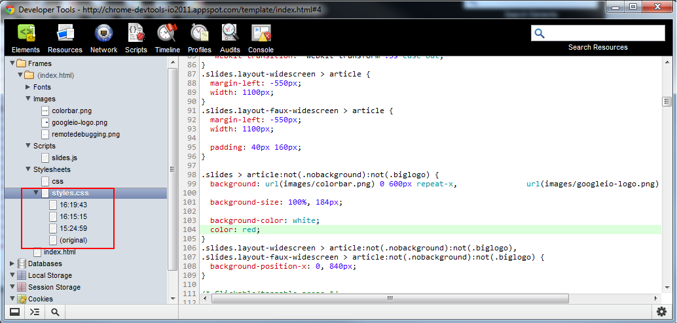This screenshot has width=677, height=323.
Task: Click the horizontal scrollbar's right arrow
Action: 657,298
